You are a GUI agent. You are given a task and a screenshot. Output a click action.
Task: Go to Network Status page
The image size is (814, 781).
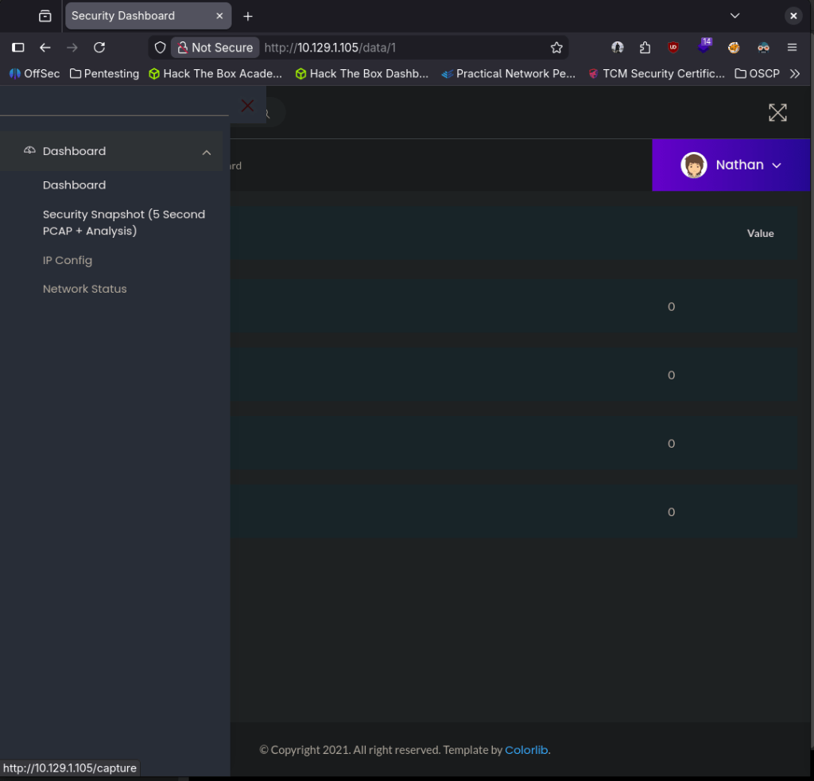pyautogui.click(x=85, y=289)
